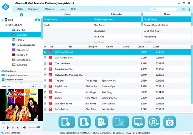Click the export to PC button
The height and width of the screenshot is (135, 193).
click(138, 122)
